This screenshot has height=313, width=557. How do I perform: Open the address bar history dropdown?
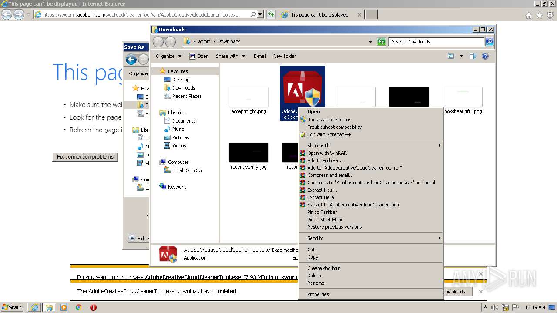pyautogui.click(x=370, y=42)
